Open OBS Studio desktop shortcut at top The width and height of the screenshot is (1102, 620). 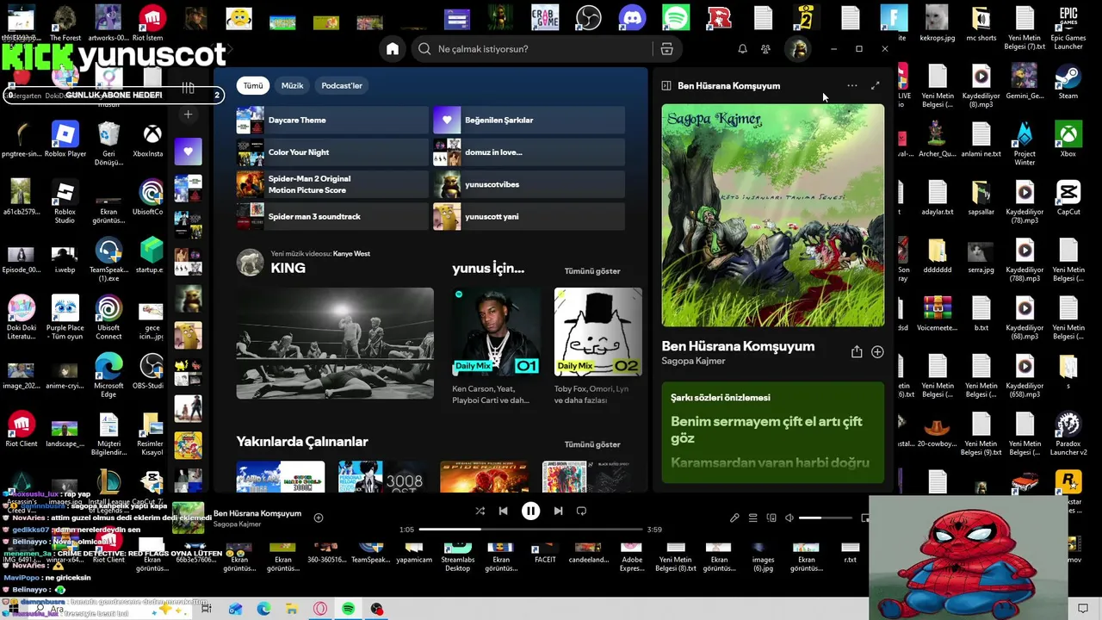(x=588, y=17)
